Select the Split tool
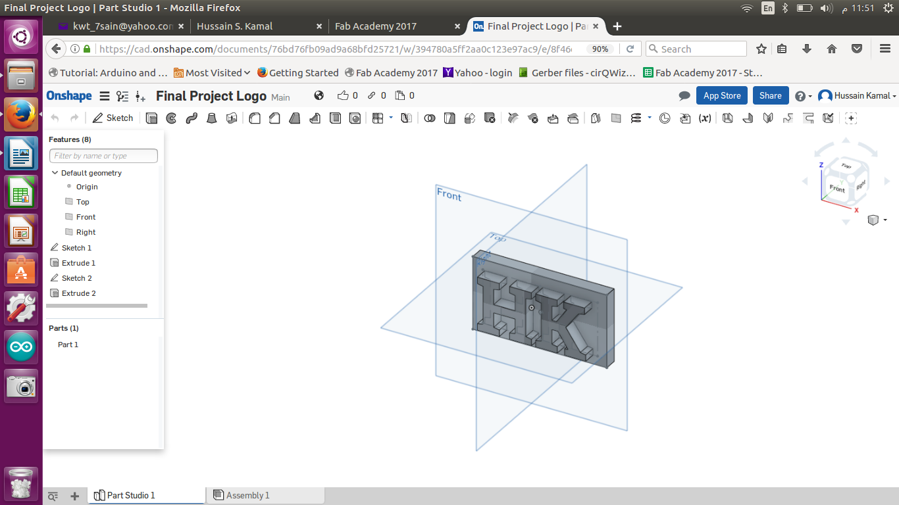The image size is (899, 505). pyautogui.click(x=449, y=118)
